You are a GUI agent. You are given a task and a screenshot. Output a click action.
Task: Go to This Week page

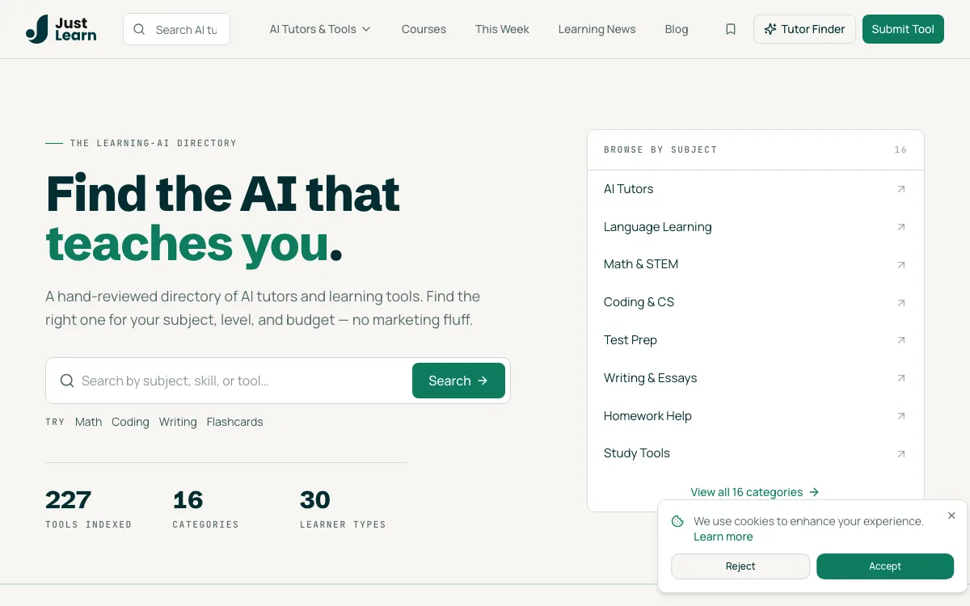point(502,29)
